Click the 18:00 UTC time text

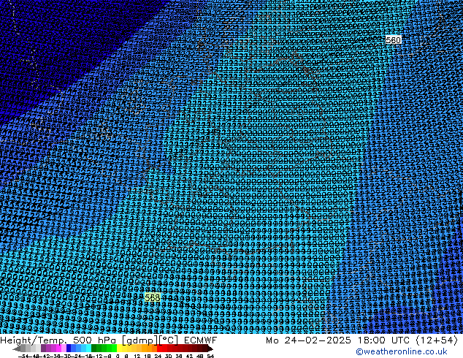point(386,340)
